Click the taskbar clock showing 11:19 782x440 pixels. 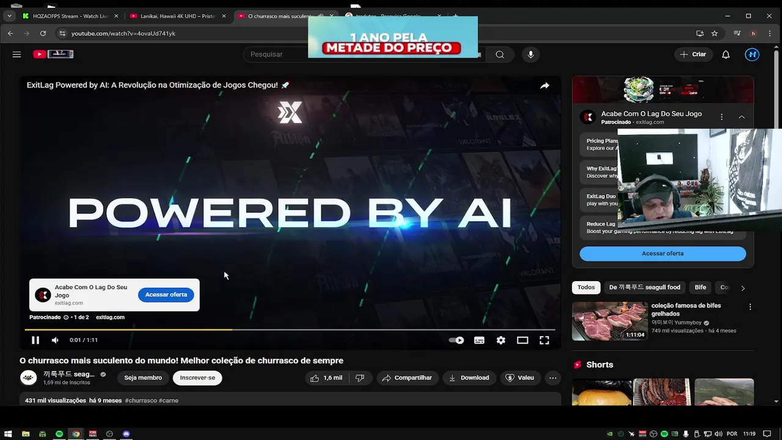coord(750,434)
